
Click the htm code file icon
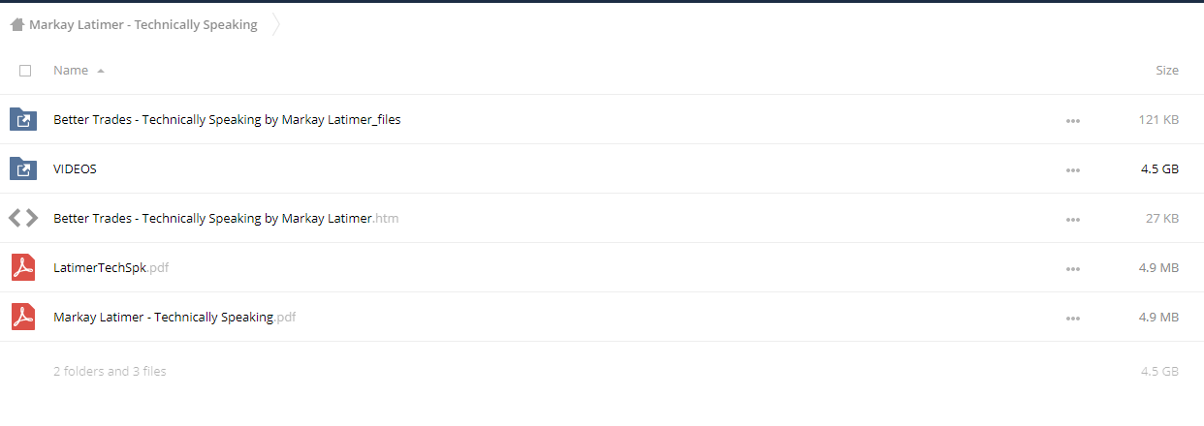(22, 218)
